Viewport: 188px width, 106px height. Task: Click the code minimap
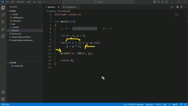pyautogui.click(x=177, y=15)
